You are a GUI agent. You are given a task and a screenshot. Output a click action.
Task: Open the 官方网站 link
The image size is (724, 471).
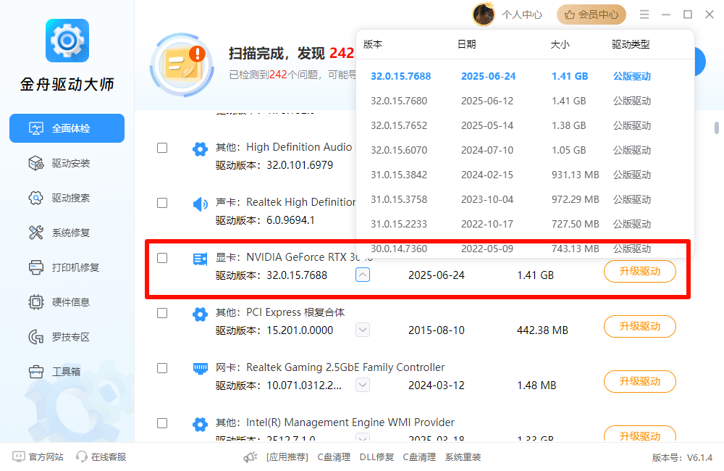pos(46,457)
